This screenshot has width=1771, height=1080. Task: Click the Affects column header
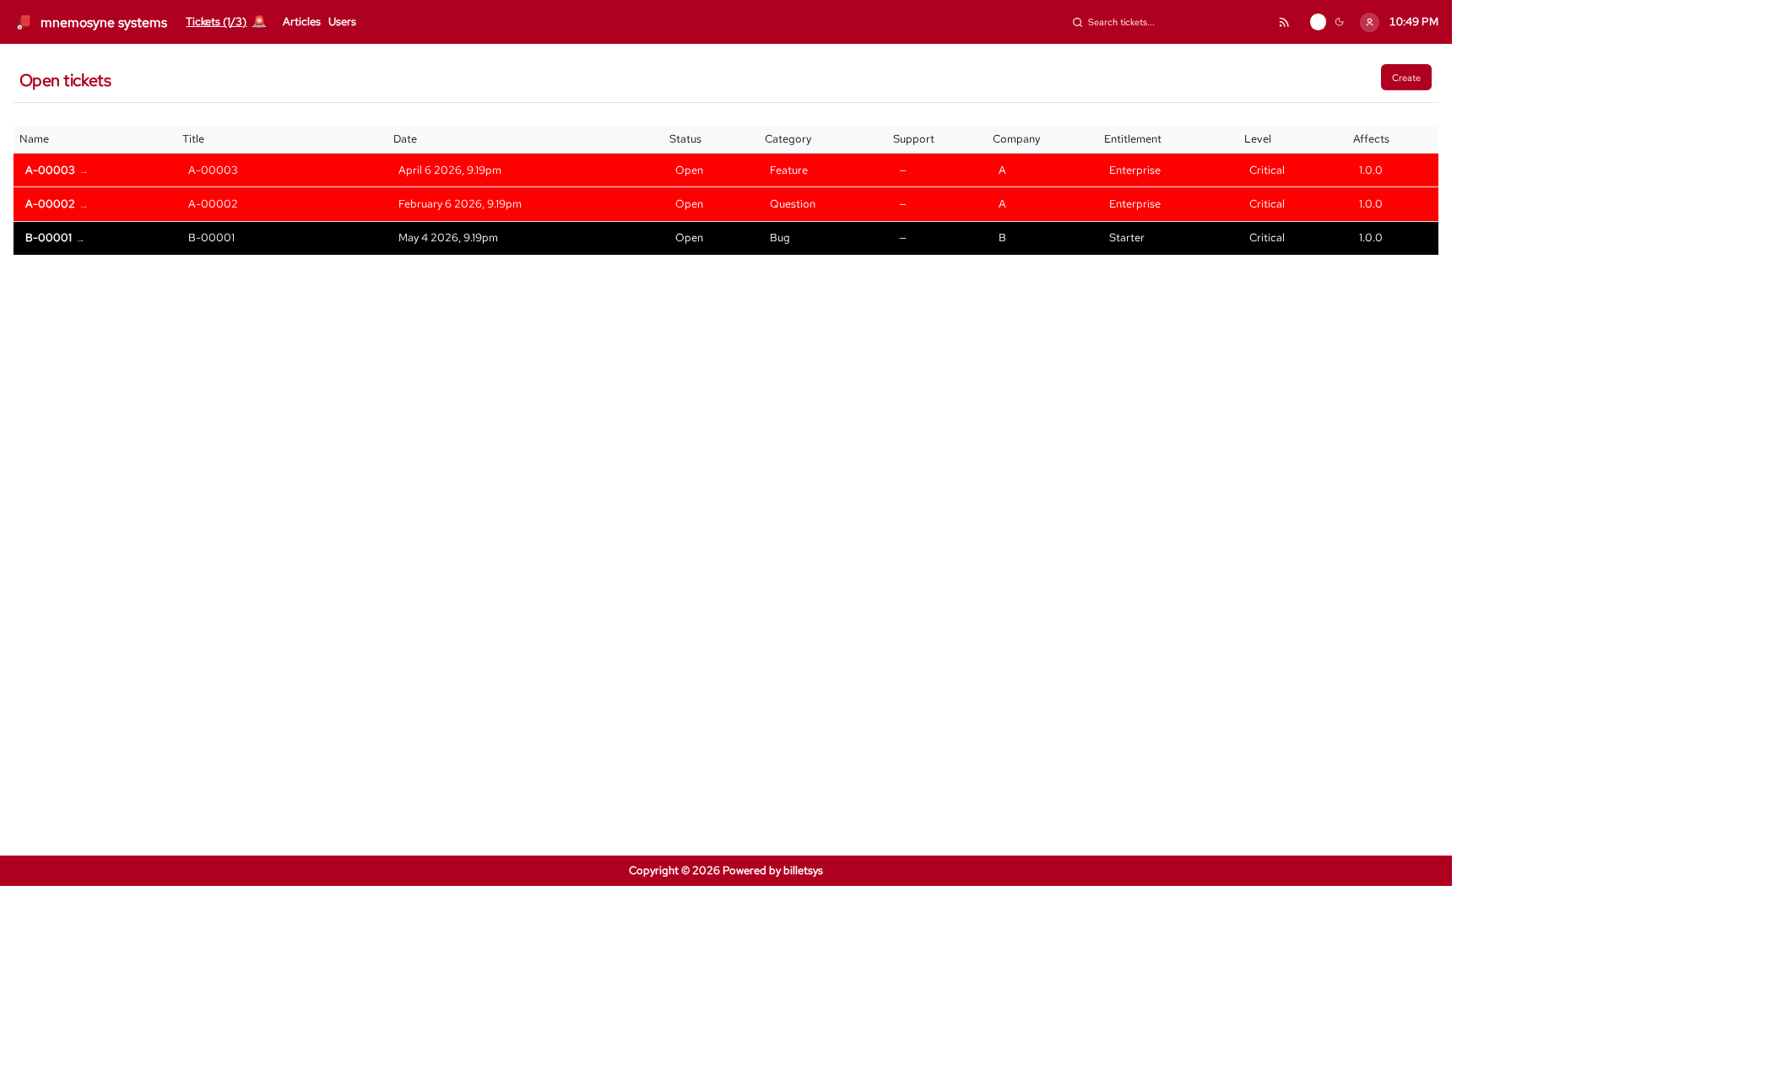click(1371, 139)
